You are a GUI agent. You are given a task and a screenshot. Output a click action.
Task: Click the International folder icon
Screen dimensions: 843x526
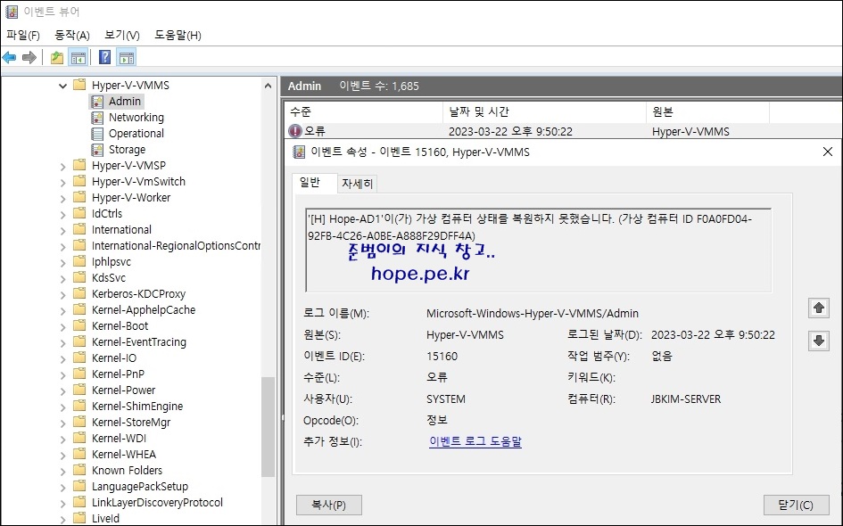point(79,229)
